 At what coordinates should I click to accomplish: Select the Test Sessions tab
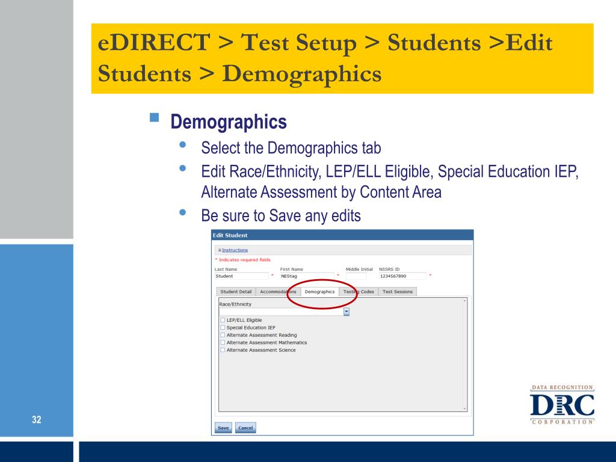[397, 292]
